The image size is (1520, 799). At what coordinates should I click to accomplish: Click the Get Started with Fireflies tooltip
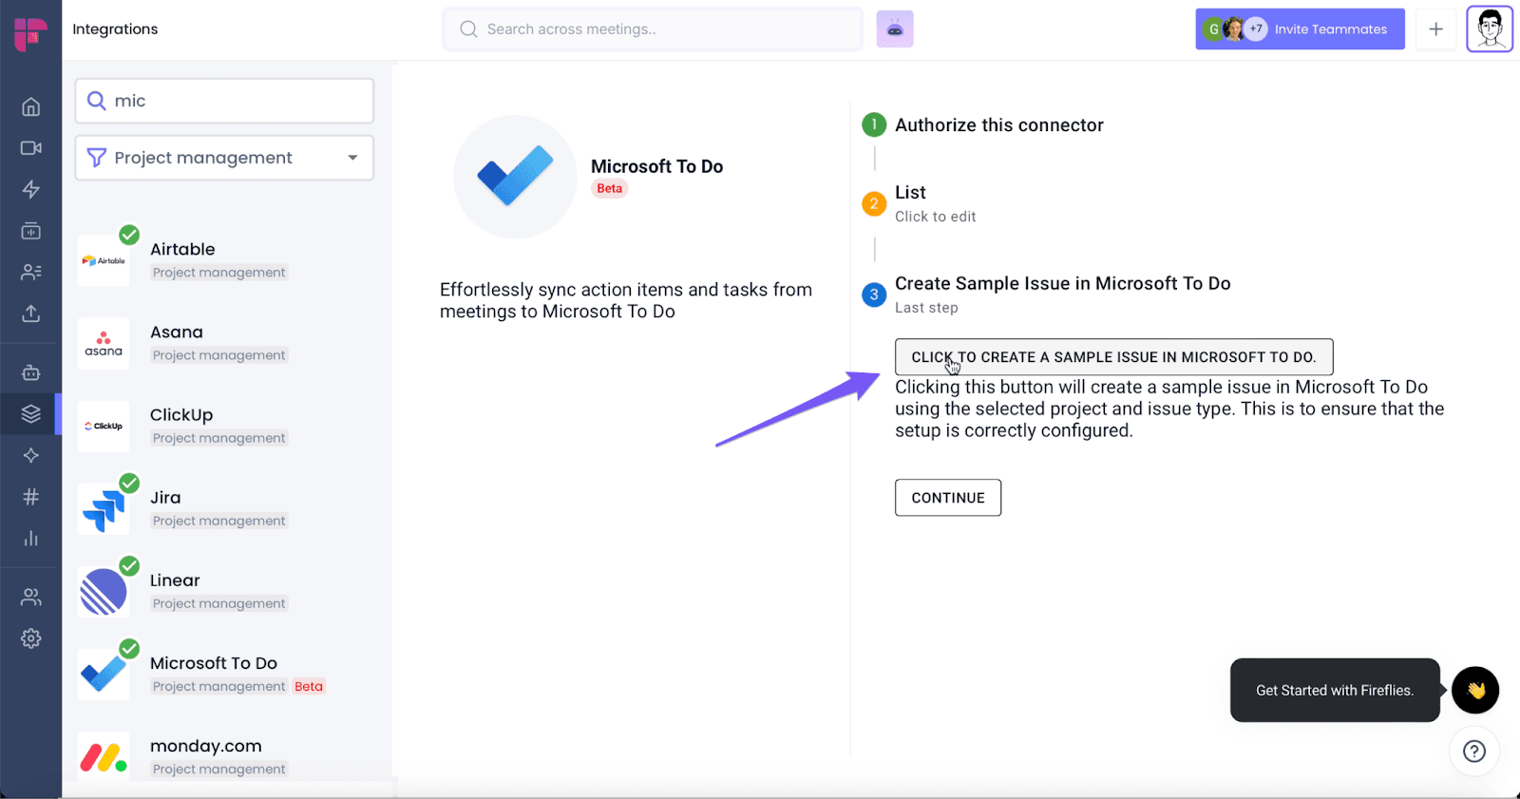point(1335,691)
